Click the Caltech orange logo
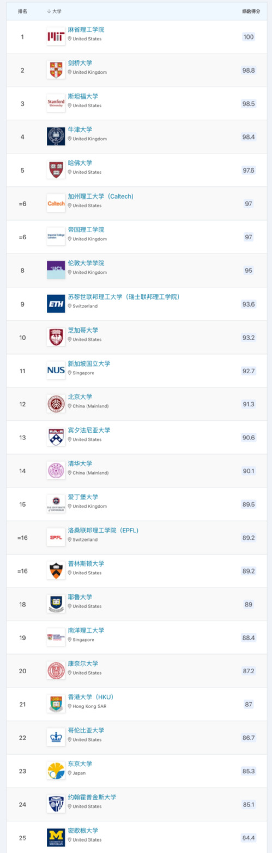Image resolution: width=272 pixels, height=853 pixels. coord(56,203)
